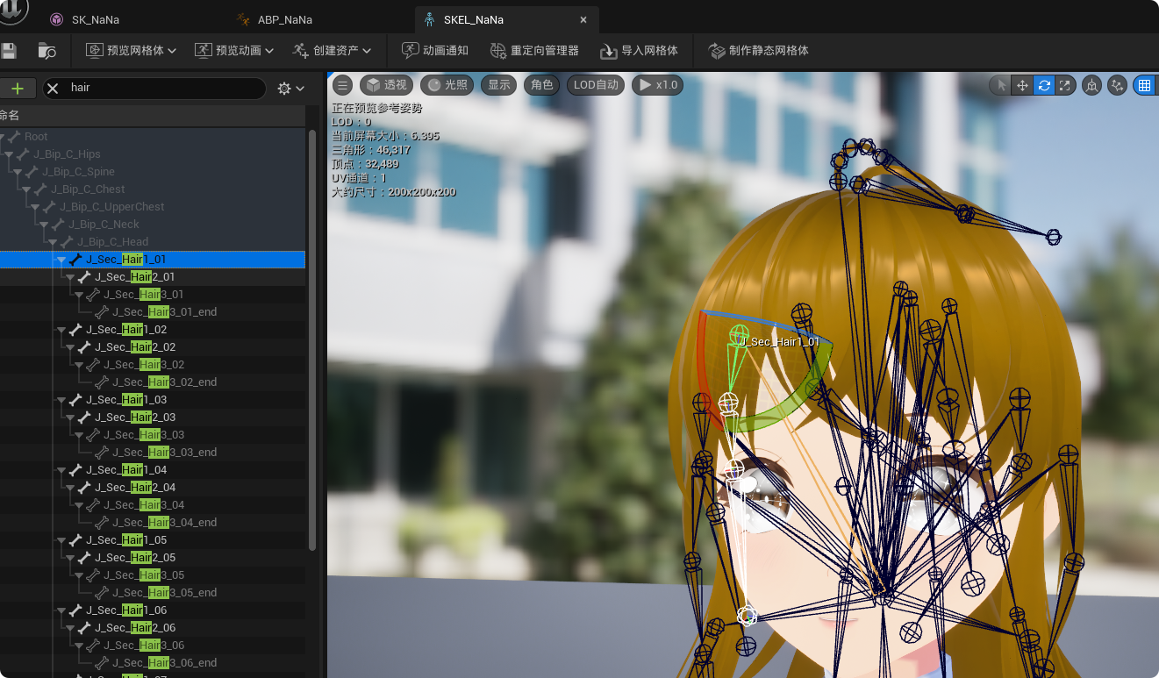1159x678 pixels.
Task: Save the current skeleton asset
Action: pyautogui.click(x=9, y=51)
